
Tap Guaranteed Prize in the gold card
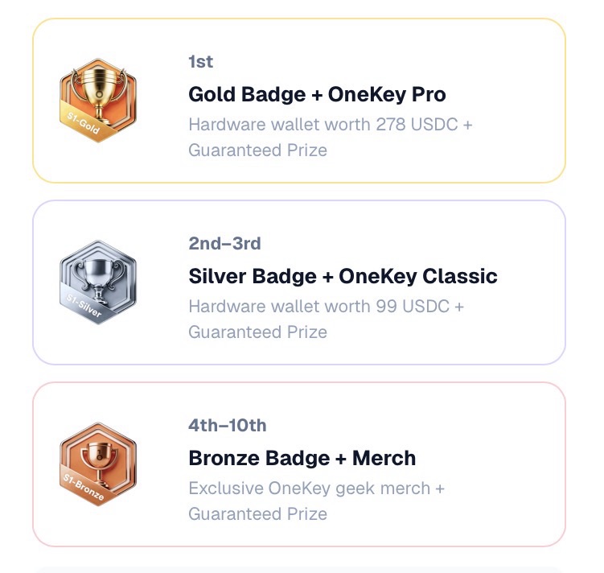pos(257,150)
